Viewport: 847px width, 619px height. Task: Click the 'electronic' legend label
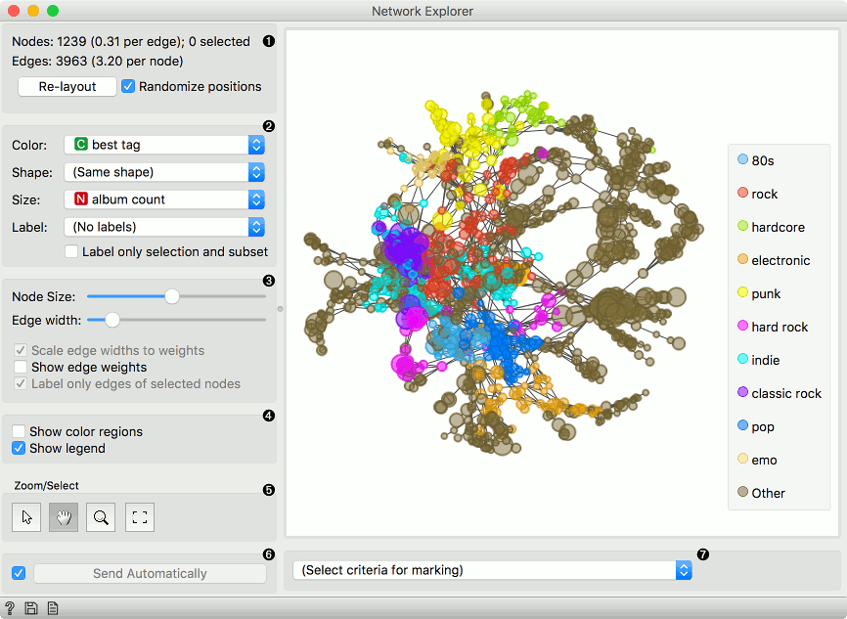coord(780,260)
